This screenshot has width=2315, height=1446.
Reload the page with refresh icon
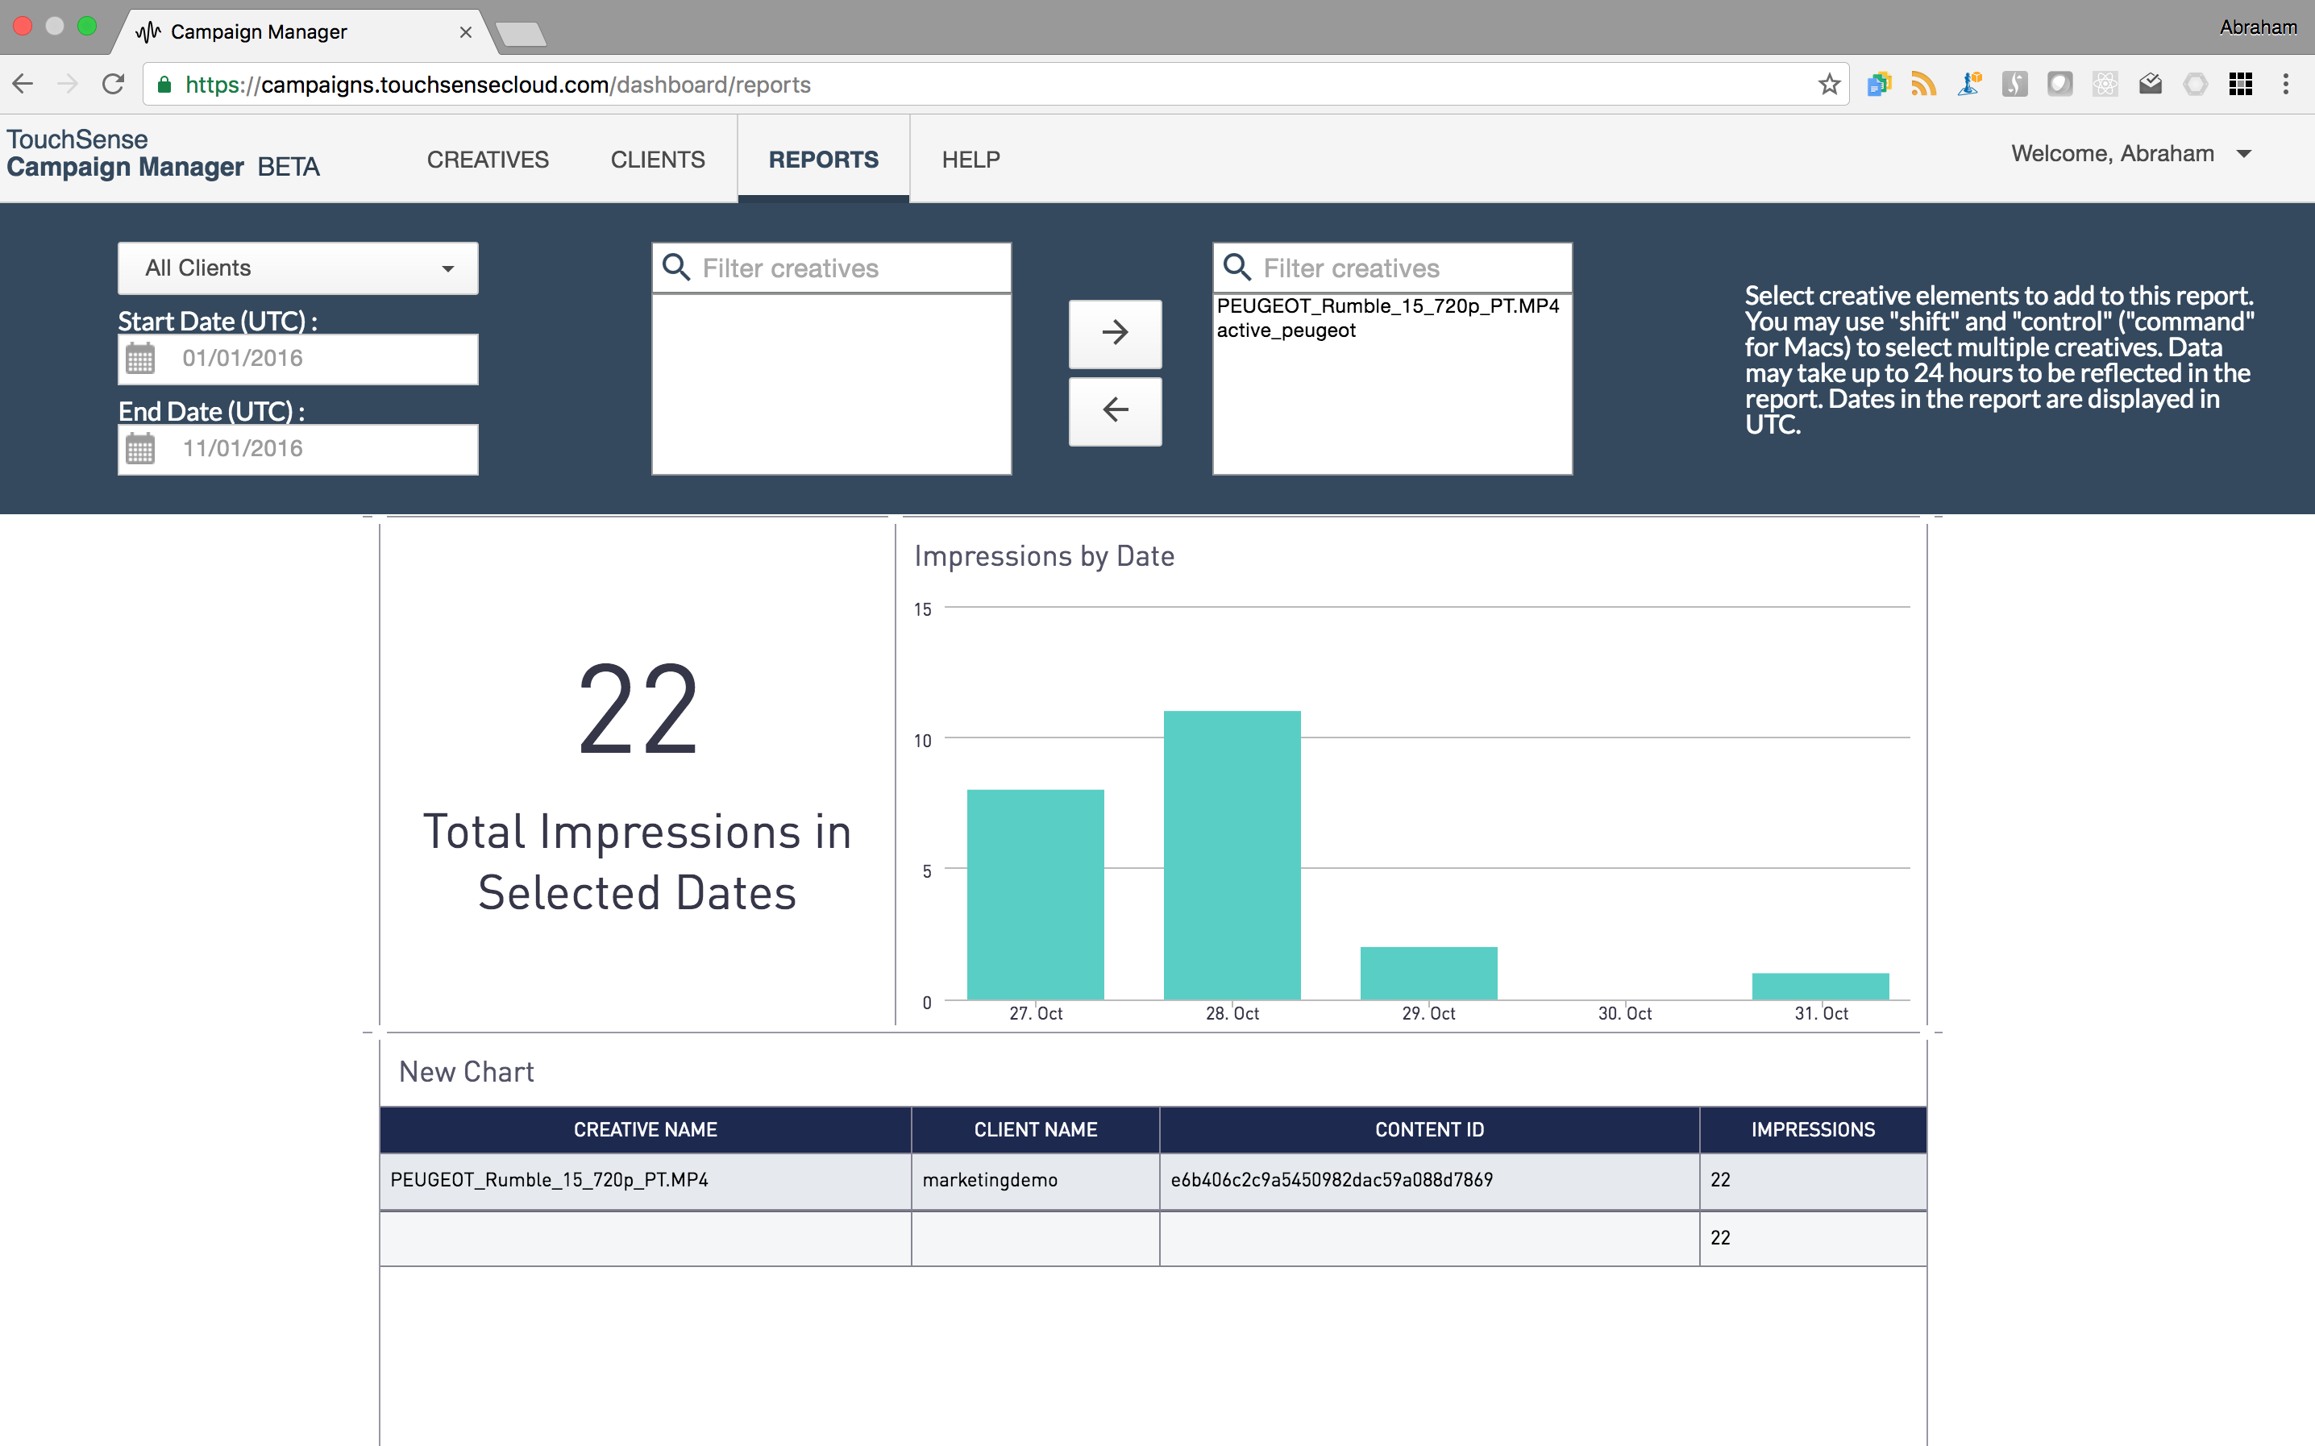click(x=114, y=84)
